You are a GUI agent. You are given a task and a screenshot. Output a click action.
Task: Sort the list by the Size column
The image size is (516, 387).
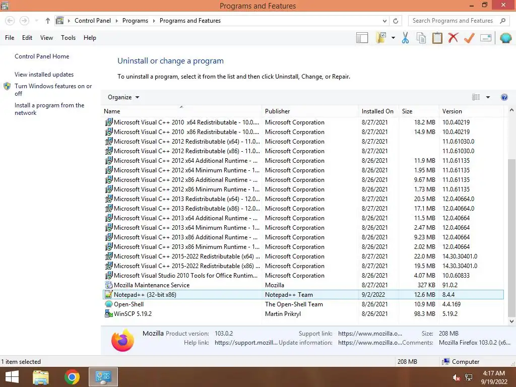pos(418,111)
